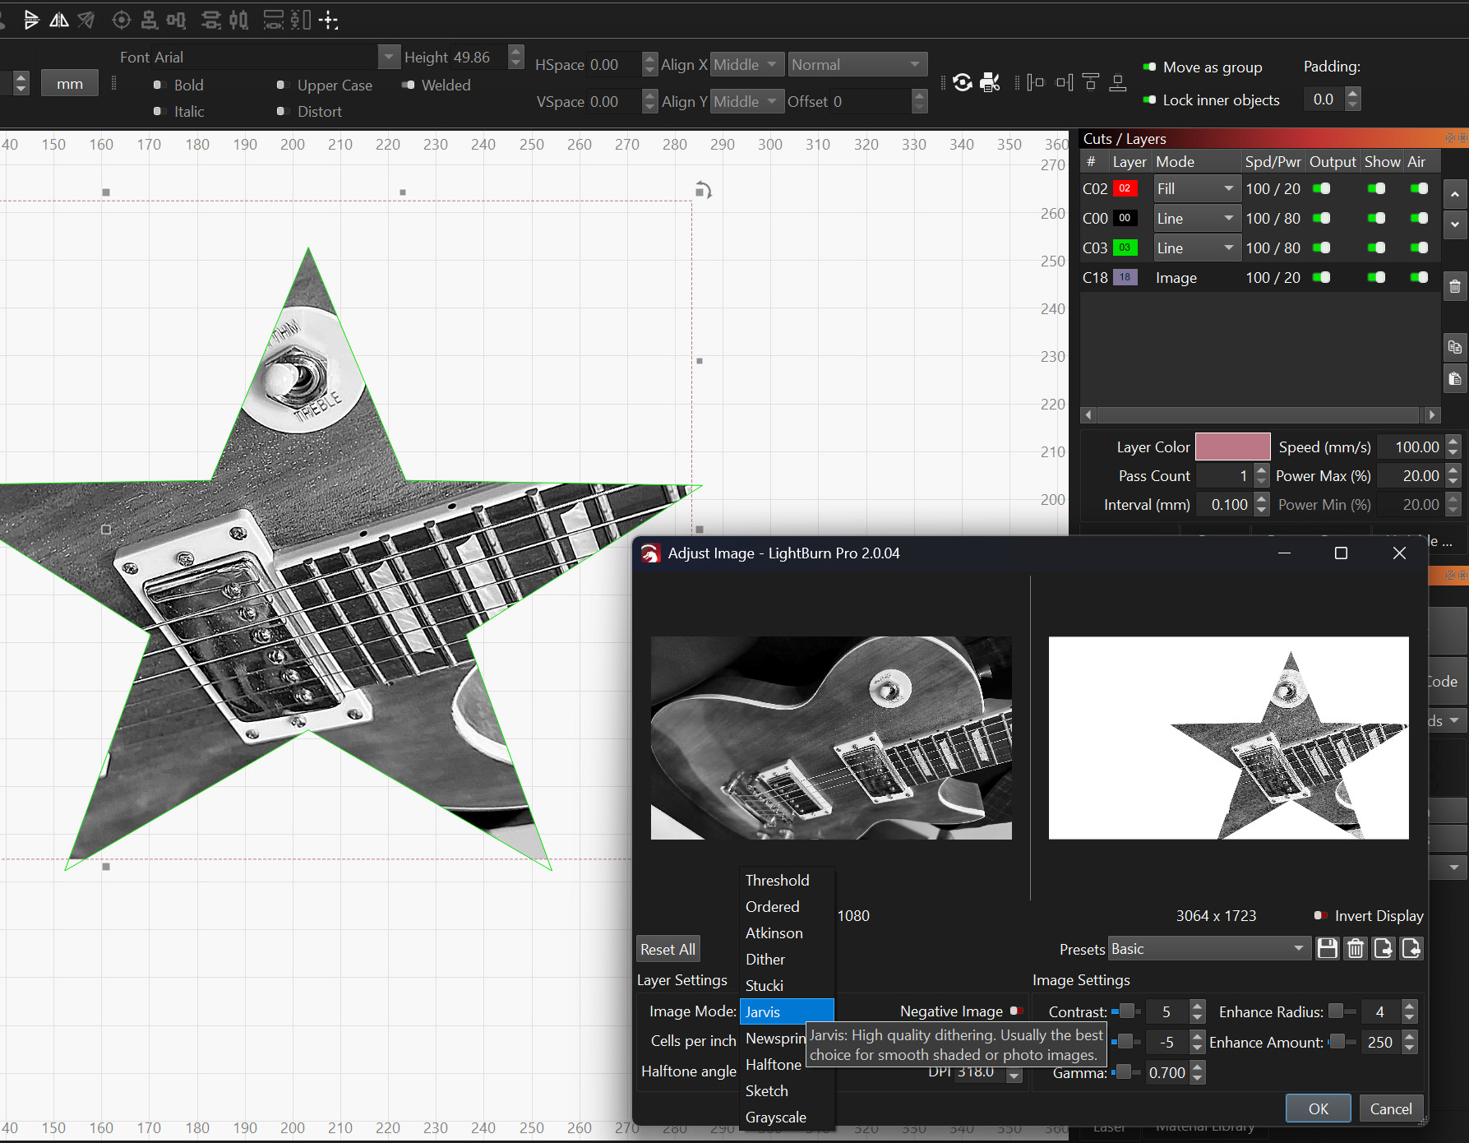The width and height of the screenshot is (1469, 1143).
Task: Select Grayscale in the Image Mode list
Action: coord(775,1117)
